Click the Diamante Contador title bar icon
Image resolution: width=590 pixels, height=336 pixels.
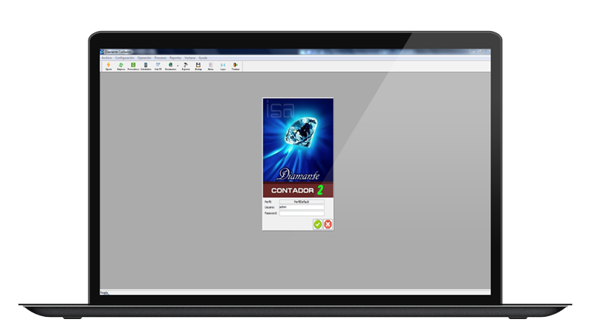click(102, 52)
